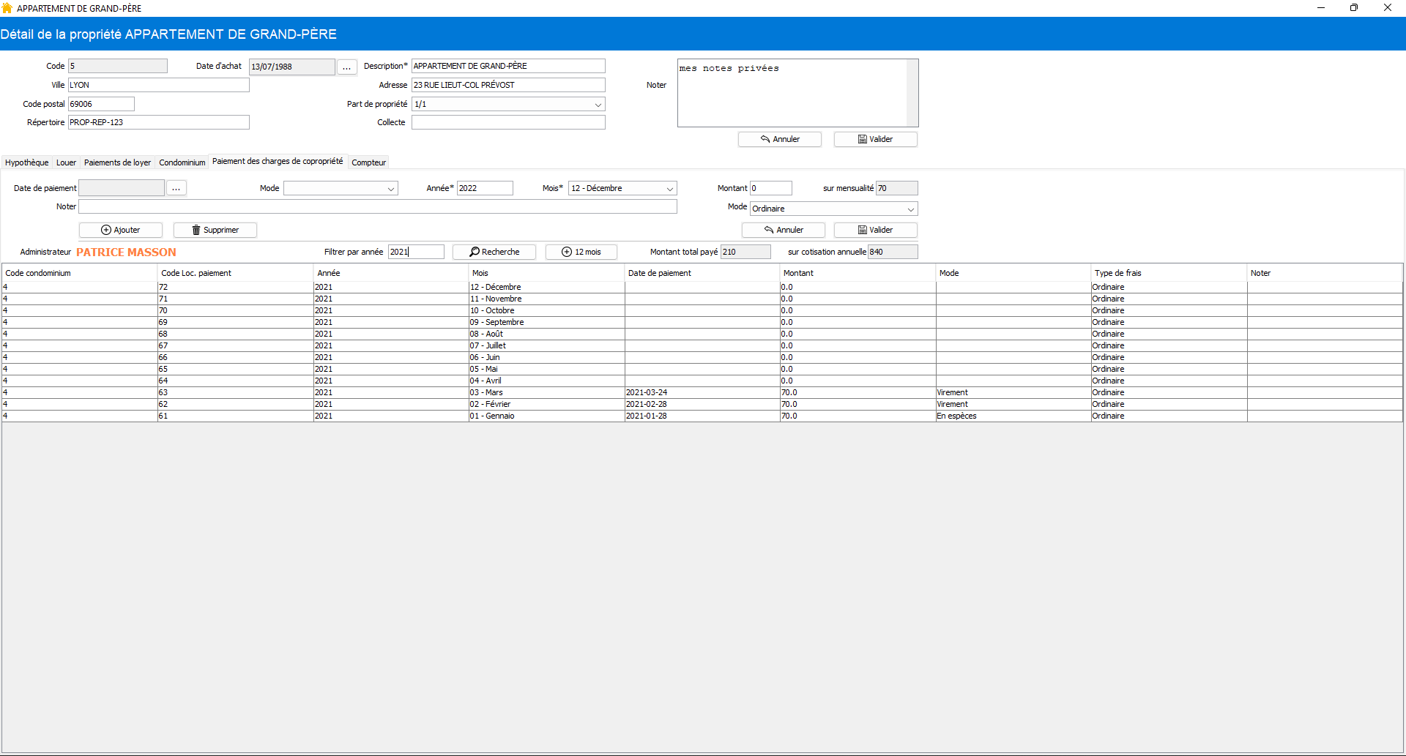This screenshot has width=1406, height=756.
Task: Click payment date 2021-03-24 cell
Action: click(702, 392)
